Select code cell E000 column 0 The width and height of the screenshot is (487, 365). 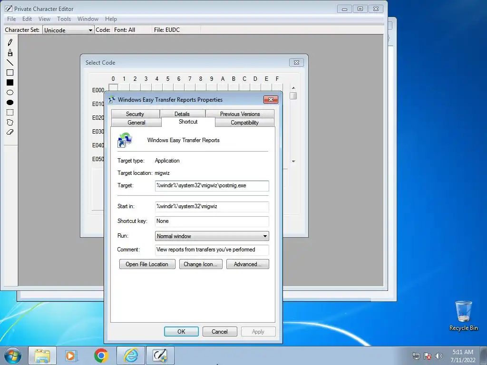[113, 87]
